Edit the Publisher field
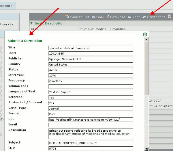 click(x=91, y=59)
